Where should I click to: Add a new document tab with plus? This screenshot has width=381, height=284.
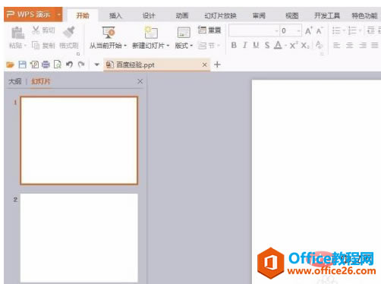coord(217,65)
